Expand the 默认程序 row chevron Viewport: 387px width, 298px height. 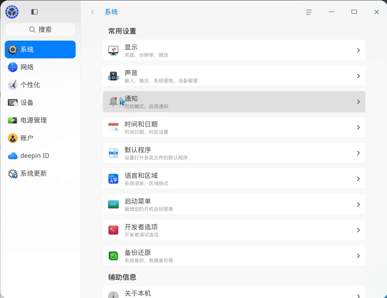(358, 153)
